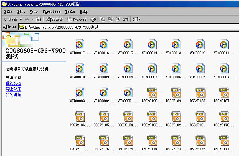Open the Favorites menu
The height and width of the screenshot is (156, 239).
(x=51, y=12)
